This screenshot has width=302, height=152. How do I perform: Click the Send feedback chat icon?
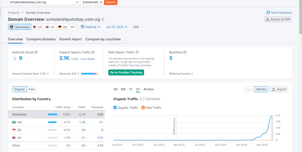(268, 12)
